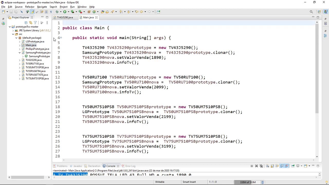Toggle Pin Console
This screenshot has height=185, width=329.
(x=293, y=166)
